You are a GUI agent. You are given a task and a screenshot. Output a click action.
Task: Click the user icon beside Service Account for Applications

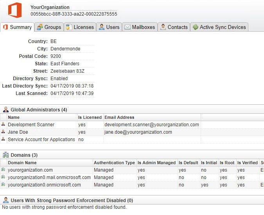click(3, 139)
